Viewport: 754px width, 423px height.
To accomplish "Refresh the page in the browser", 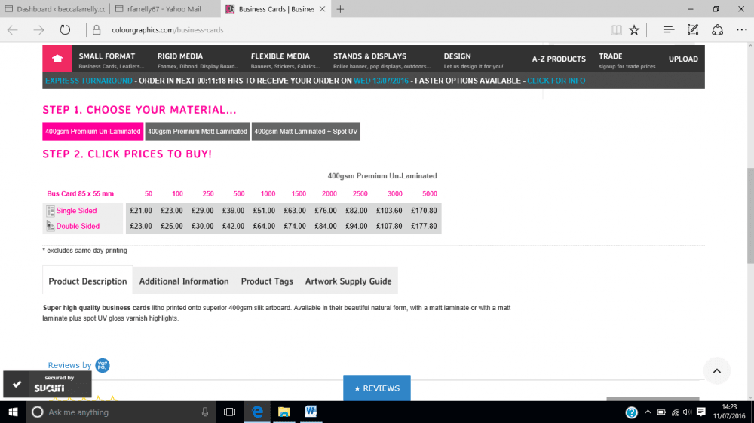I will point(65,30).
